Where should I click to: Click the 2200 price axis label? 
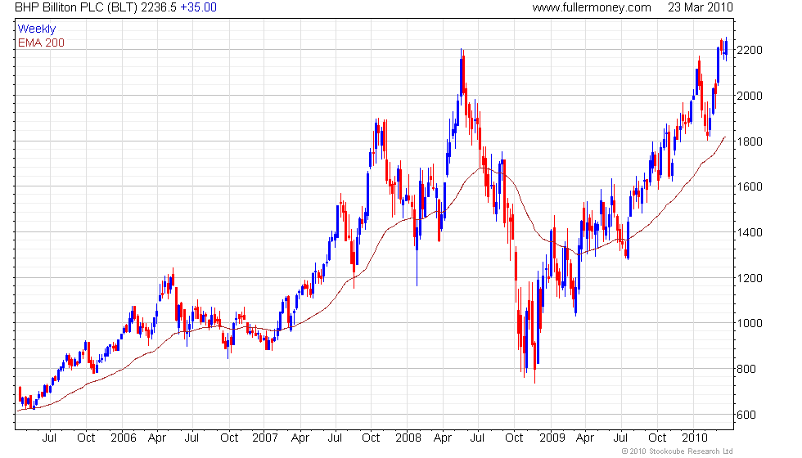click(750, 50)
